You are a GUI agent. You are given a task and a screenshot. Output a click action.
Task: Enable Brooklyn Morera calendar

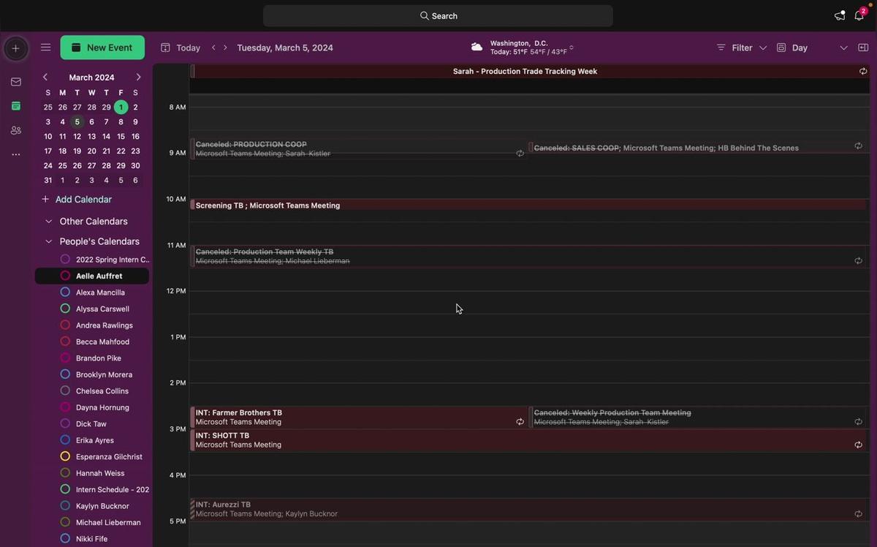point(65,374)
